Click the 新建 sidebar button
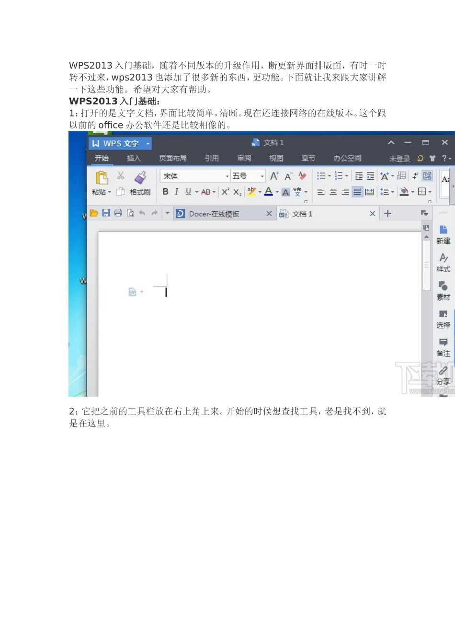The width and height of the screenshot is (455, 644). [444, 235]
